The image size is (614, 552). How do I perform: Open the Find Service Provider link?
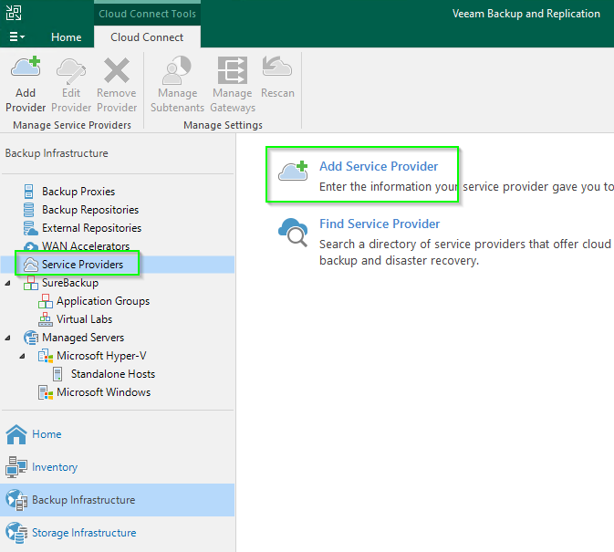380,224
